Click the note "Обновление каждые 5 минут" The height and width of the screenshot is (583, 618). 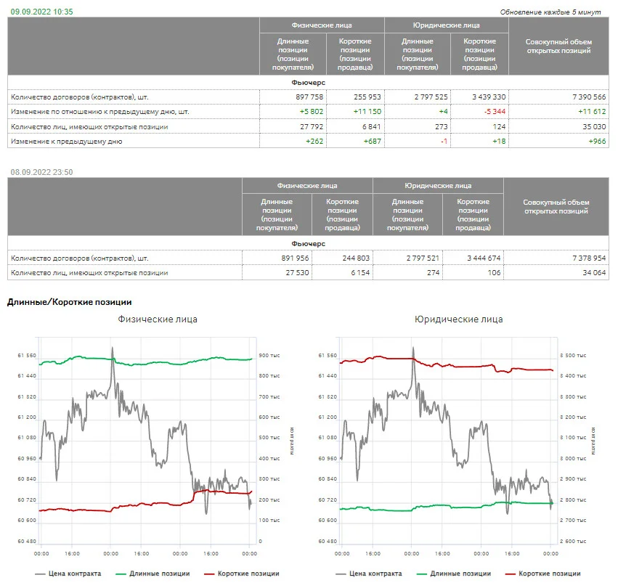coord(550,12)
